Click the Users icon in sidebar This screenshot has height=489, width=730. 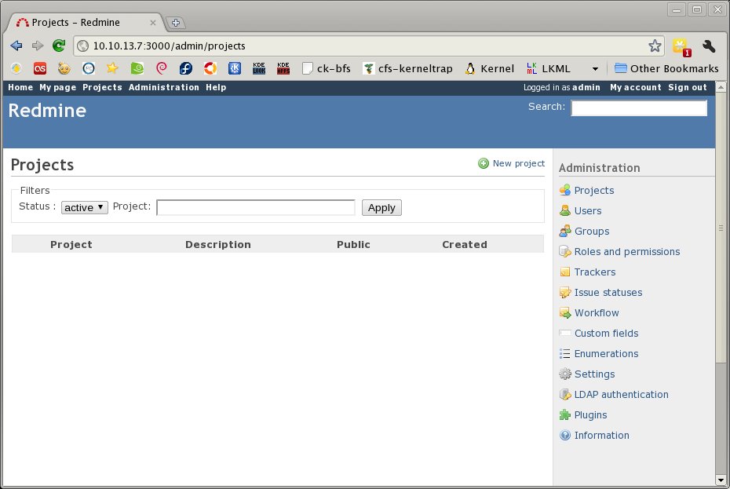pyautogui.click(x=564, y=210)
